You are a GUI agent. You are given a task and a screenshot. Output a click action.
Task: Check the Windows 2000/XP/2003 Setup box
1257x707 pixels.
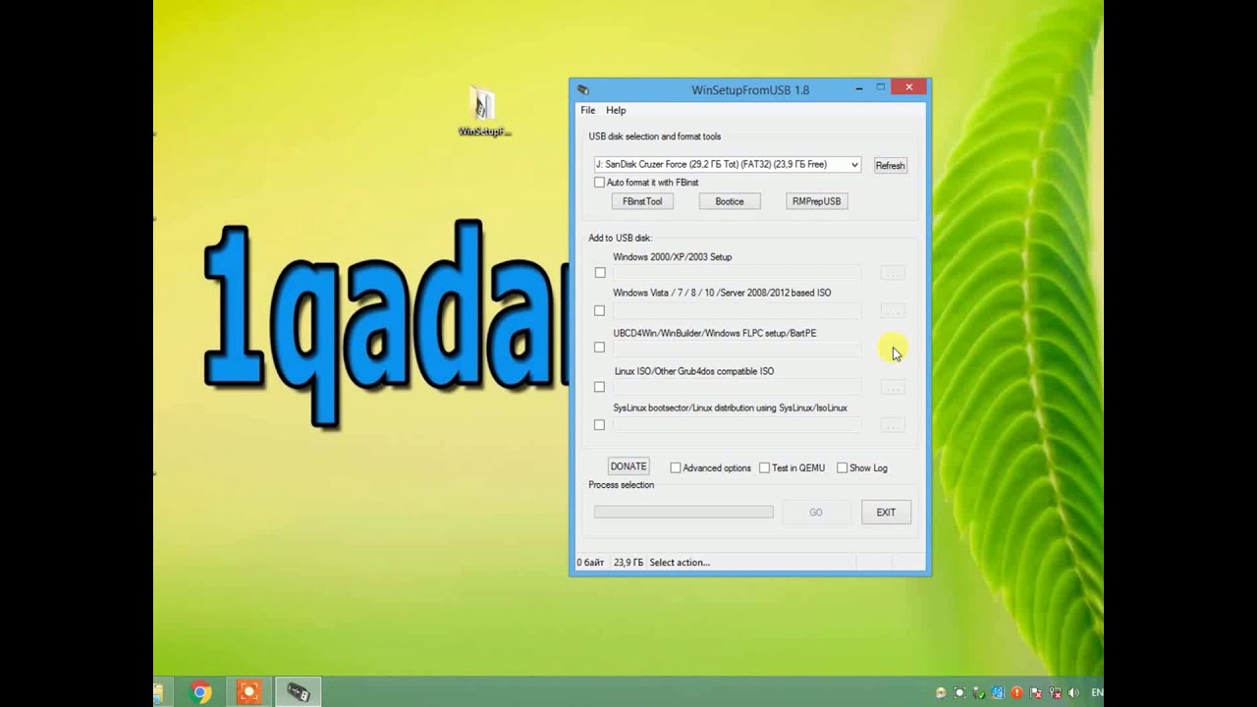(600, 273)
